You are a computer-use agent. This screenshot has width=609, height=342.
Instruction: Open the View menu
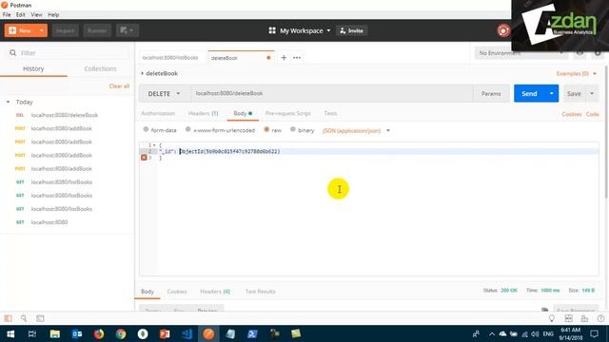click(x=36, y=15)
